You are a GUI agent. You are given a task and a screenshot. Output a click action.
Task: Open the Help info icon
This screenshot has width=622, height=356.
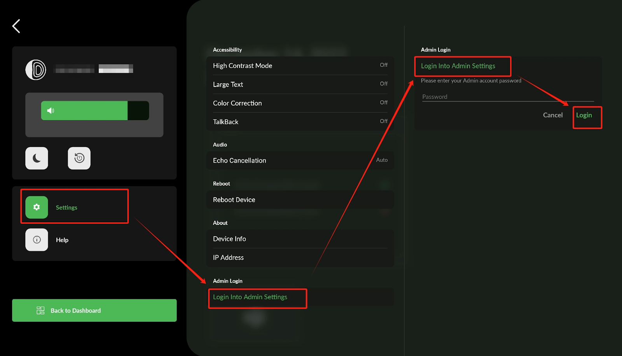click(37, 240)
